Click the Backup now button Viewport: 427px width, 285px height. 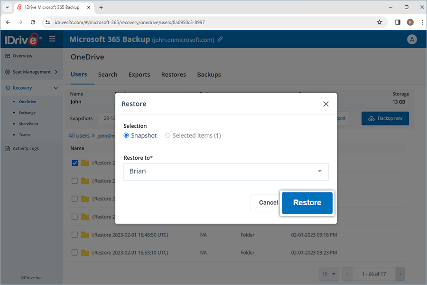point(385,118)
